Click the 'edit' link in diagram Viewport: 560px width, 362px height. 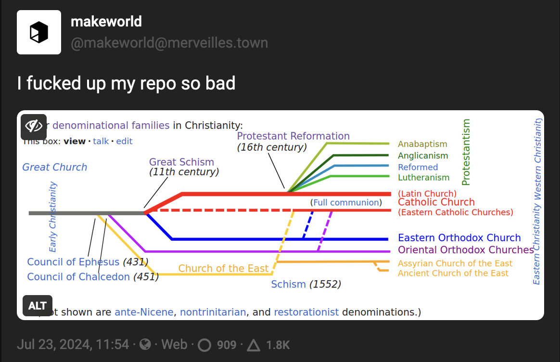124,141
